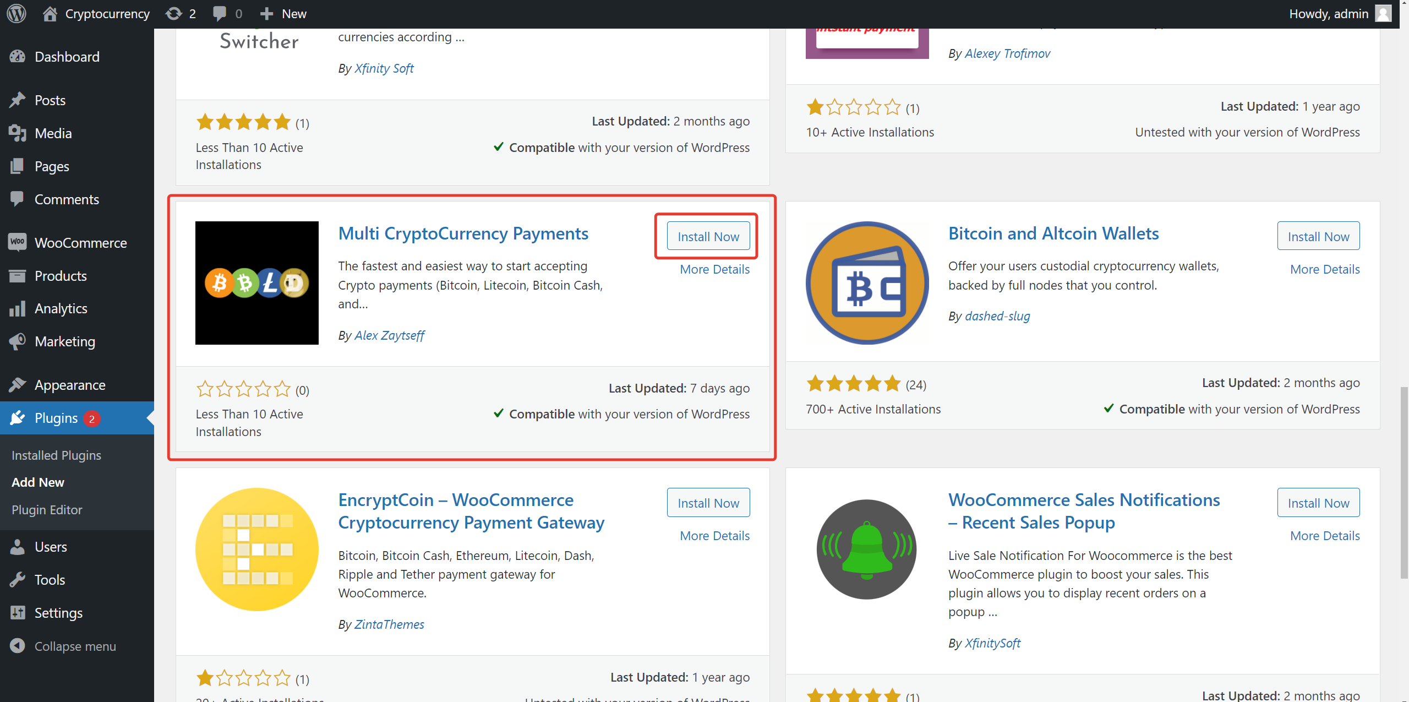This screenshot has width=1409, height=702.
Task: Install WooCommerce Sales Notifications plugin
Action: tap(1319, 503)
